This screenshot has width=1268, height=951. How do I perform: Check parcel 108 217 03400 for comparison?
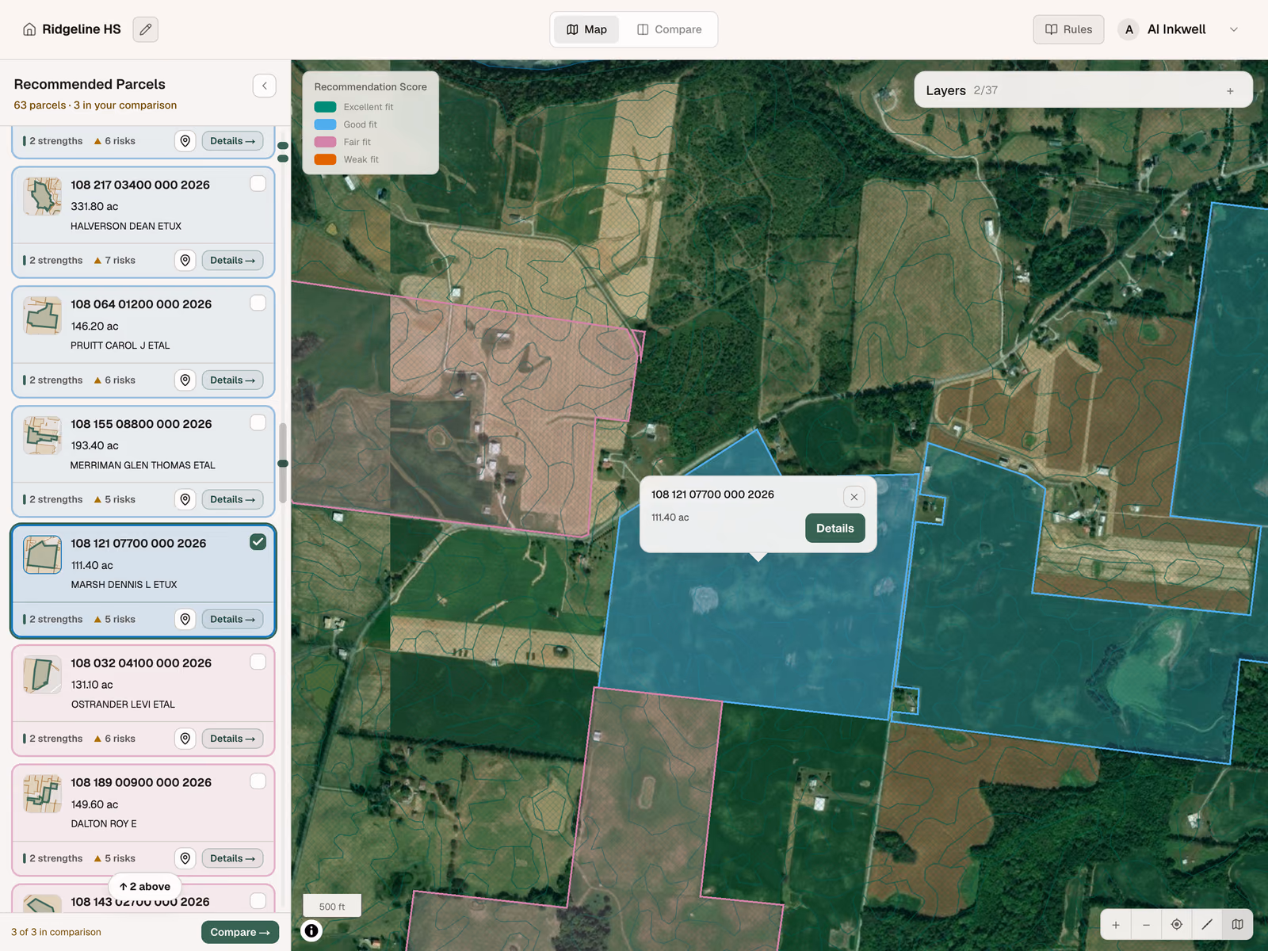tap(258, 184)
